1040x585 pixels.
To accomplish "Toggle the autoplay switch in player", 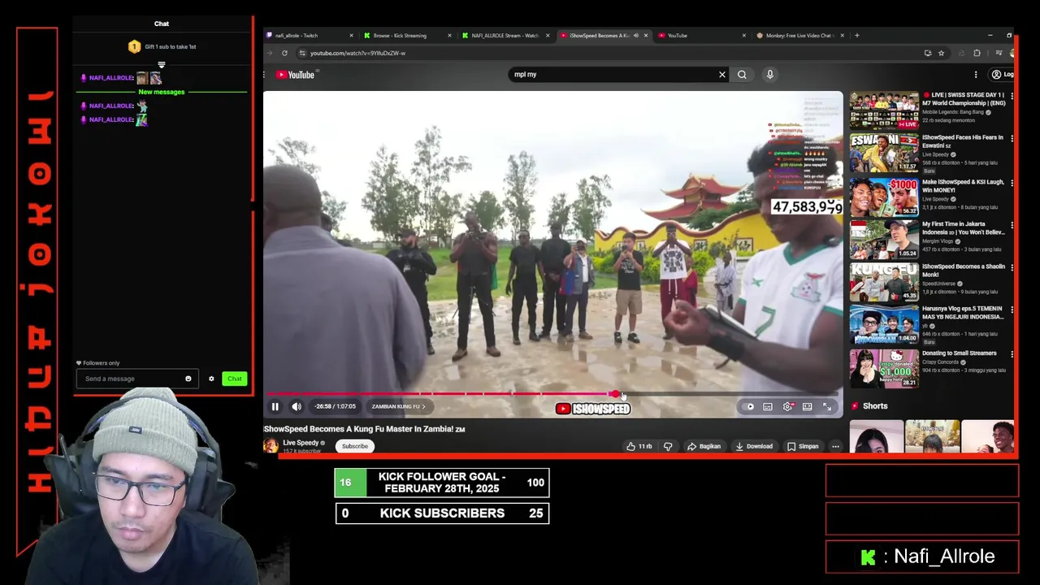I will click(748, 406).
